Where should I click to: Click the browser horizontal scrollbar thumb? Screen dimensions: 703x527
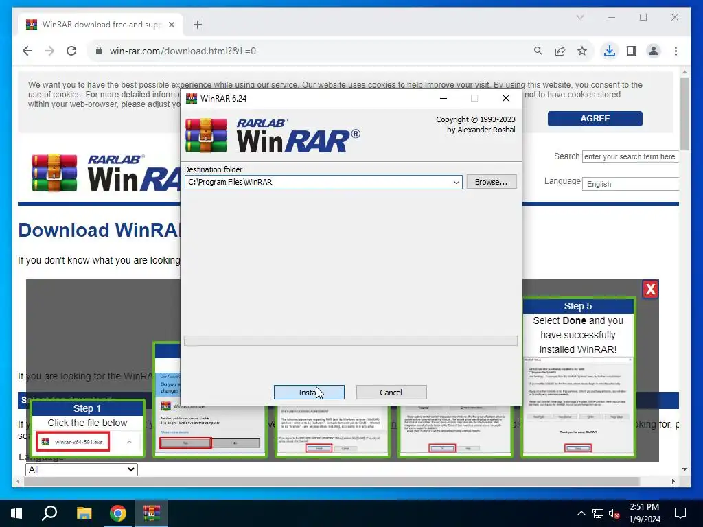(x=332, y=481)
